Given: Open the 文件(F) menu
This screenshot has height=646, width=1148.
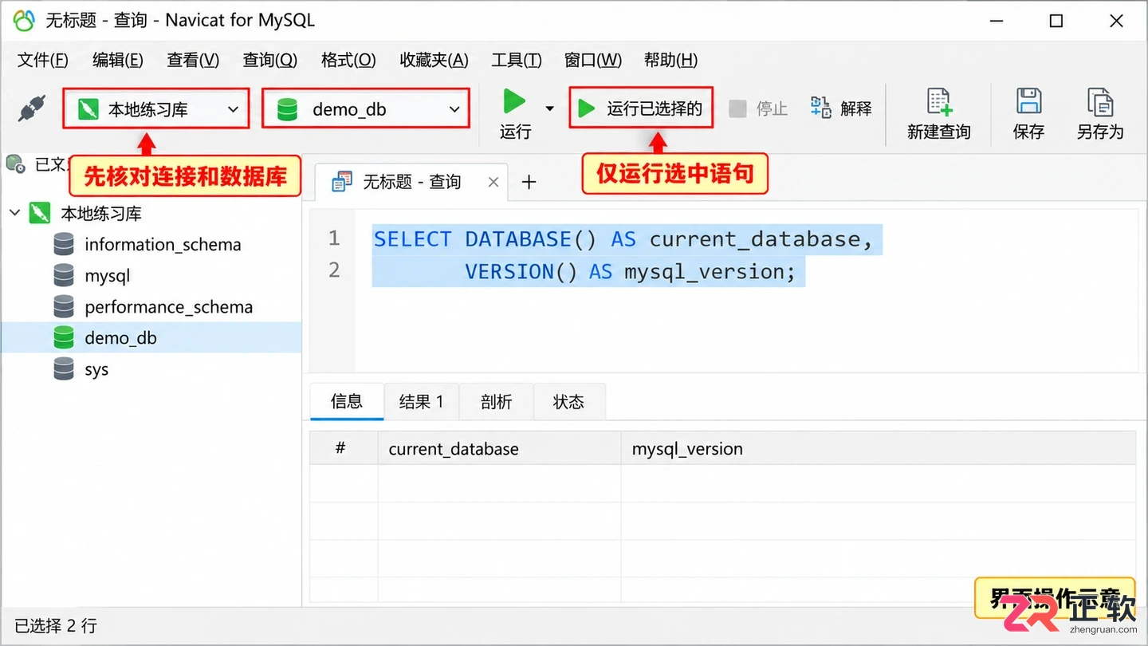Looking at the screenshot, I should (x=43, y=60).
